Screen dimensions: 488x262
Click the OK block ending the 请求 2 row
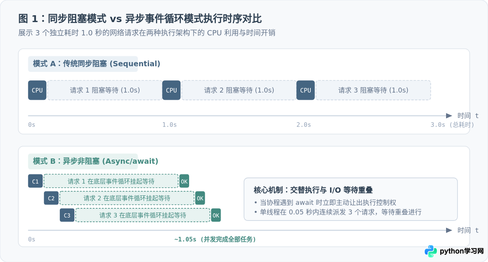coord(200,198)
